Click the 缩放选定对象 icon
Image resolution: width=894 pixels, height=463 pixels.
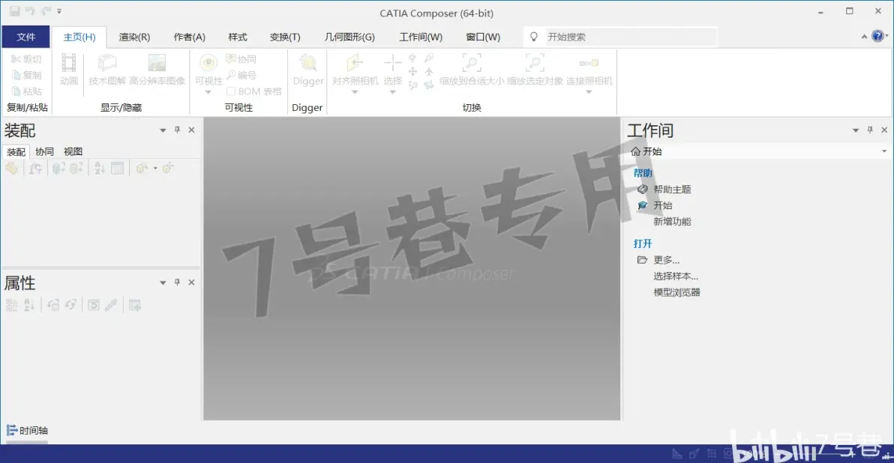click(535, 63)
